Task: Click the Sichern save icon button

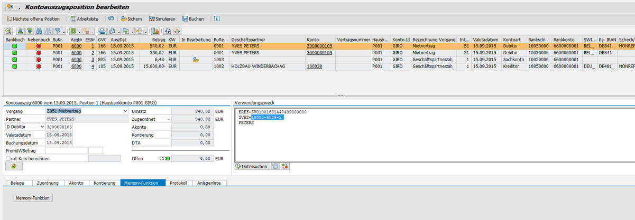Action: pos(131,19)
